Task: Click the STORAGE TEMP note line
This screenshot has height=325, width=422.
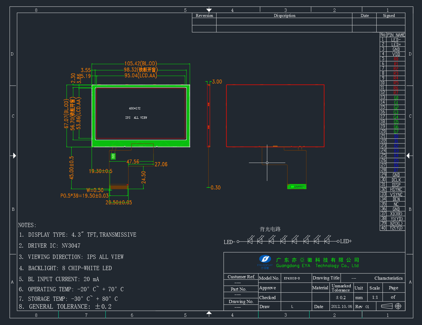Action: [69, 299]
